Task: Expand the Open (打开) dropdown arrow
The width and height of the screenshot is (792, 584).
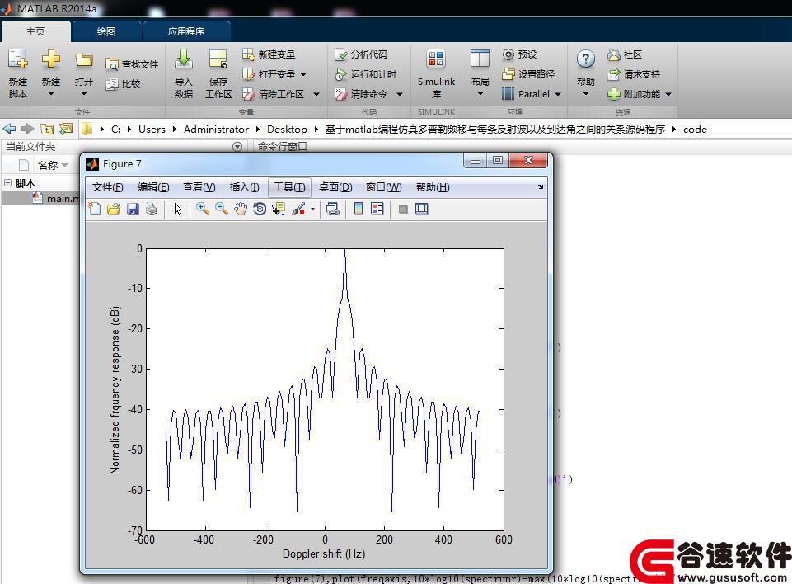Action: tap(84, 93)
